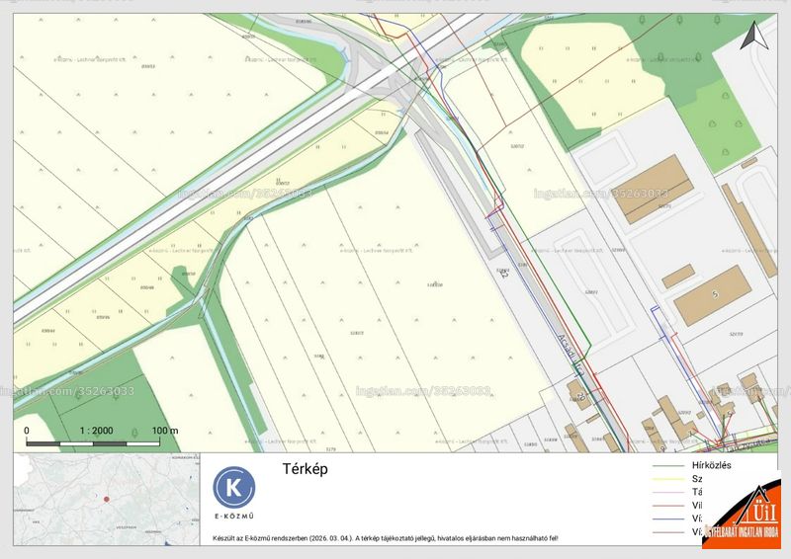
Task: Click the black and white scale bar
Action: [93, 443]
